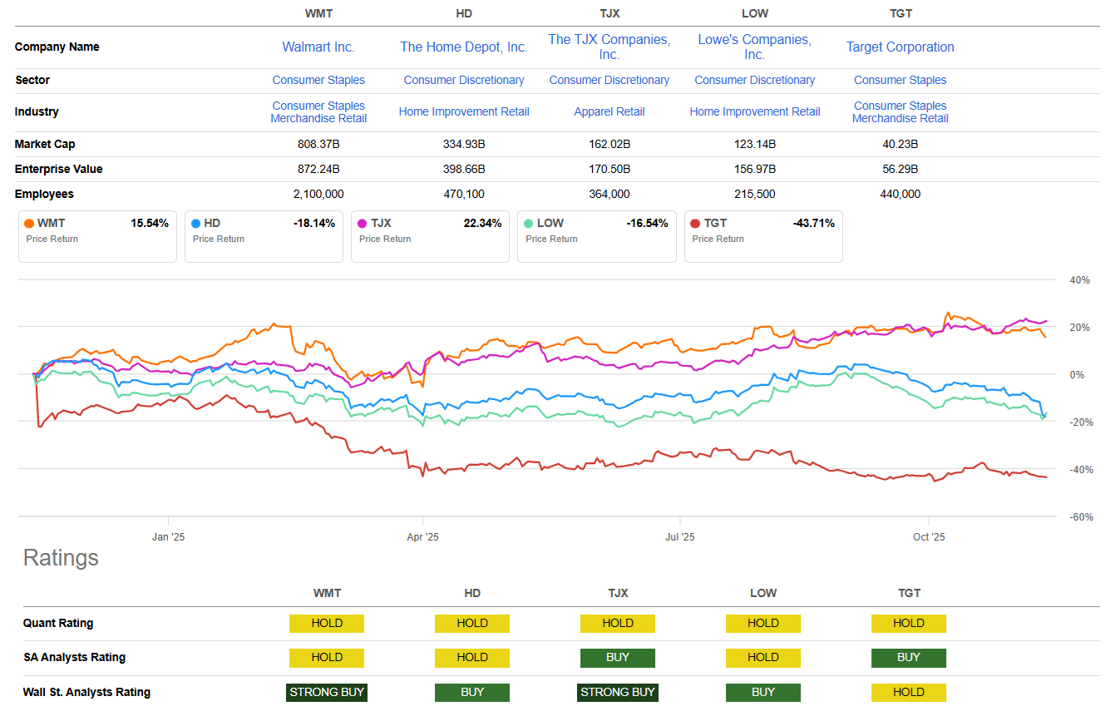Screen dimensions: 1120x721
Task: Click TJX's BUY SA Analysts rating badge
Action: click(618, 658)
